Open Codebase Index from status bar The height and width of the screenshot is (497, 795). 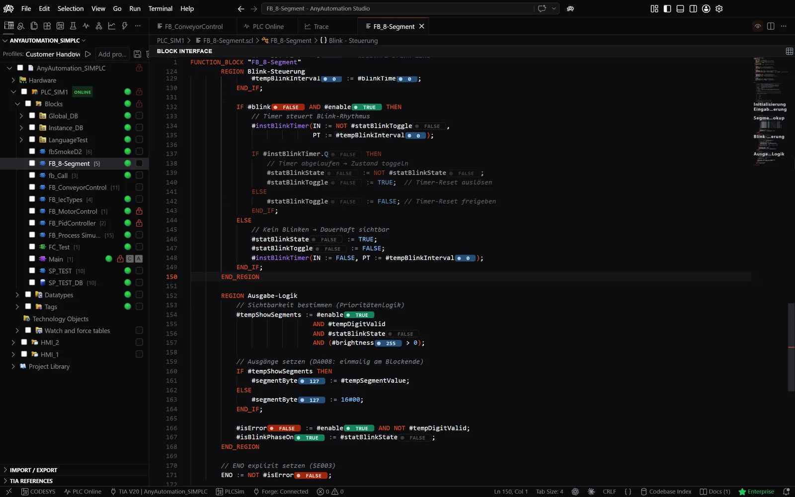tap(666, 492)
